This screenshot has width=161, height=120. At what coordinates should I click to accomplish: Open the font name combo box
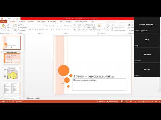click(x=35, y=26)
